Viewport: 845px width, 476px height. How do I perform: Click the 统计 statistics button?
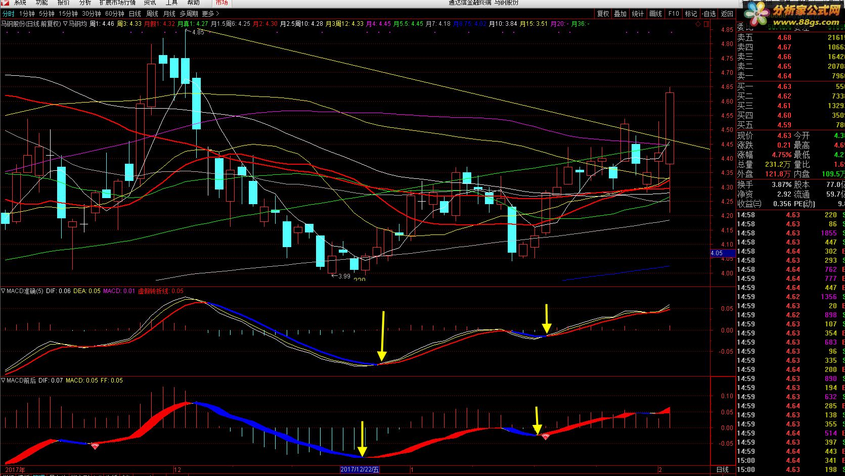coord(638,14)
